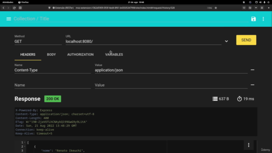Select the Date response header line
Viewport: 272px width, 153px height.
tap(46, 126)
